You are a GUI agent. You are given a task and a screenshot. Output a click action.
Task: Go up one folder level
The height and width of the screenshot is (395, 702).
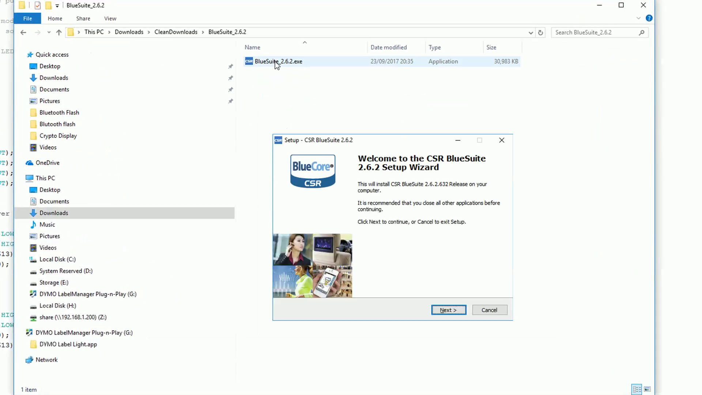click(x=59, y=33)
